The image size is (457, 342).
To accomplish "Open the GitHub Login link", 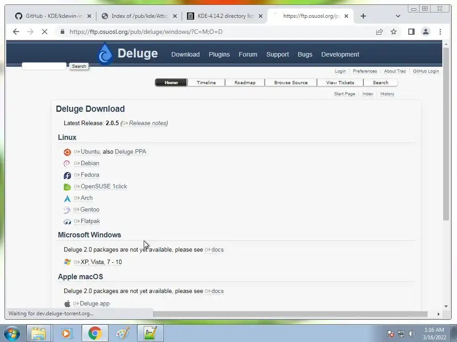I will 426,71.
